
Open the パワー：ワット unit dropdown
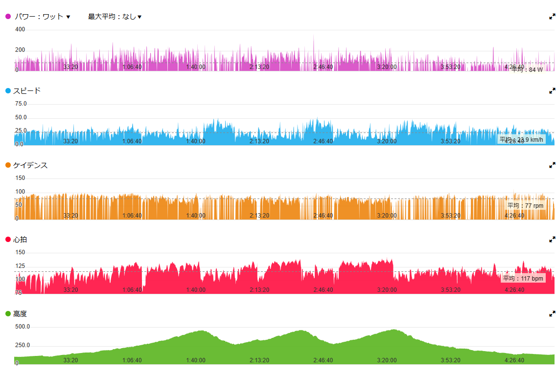pyautogui.click(x=42, y=17)
